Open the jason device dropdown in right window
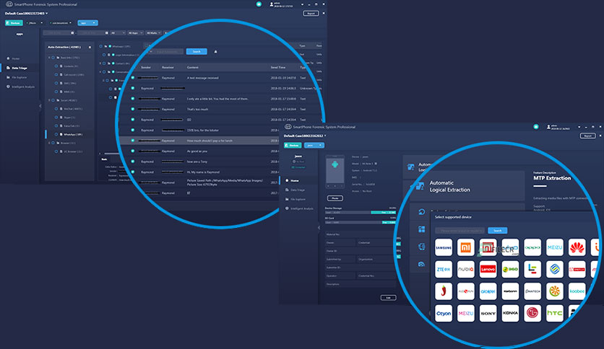Viewport: 604px width, 349px height. [x=314, y=145]
